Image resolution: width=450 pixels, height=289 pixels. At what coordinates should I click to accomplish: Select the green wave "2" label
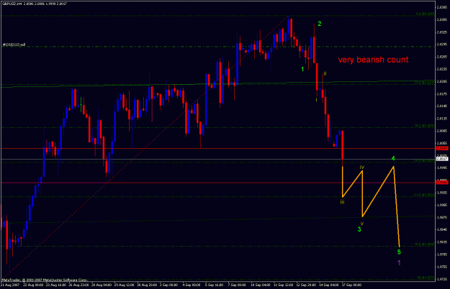pyautogui.click(x=320, y=24)
